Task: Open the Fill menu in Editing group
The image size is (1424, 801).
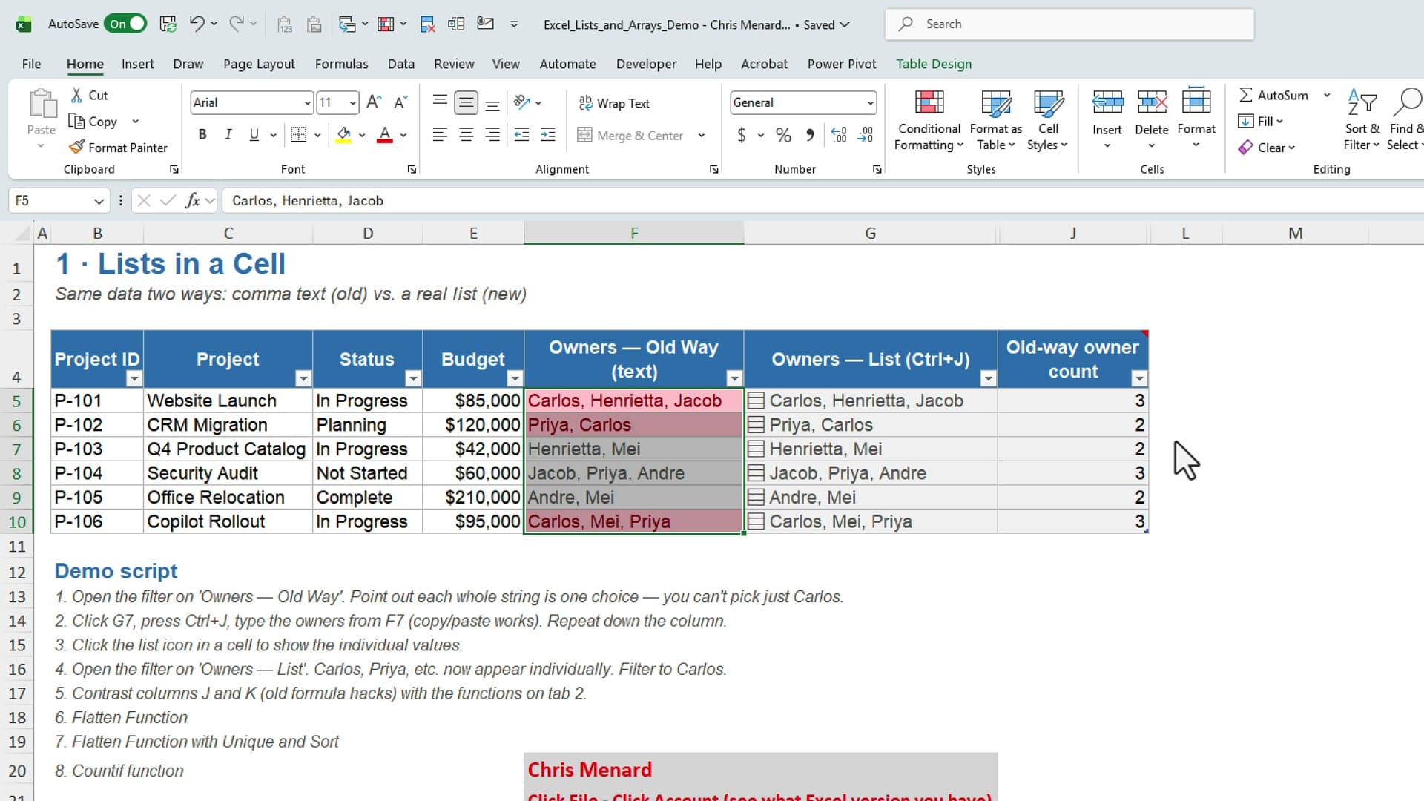Action: coord(1260,121)
